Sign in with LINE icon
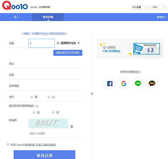Image resolution: width=168 pixels, height=159 pixels. (138, 83)
